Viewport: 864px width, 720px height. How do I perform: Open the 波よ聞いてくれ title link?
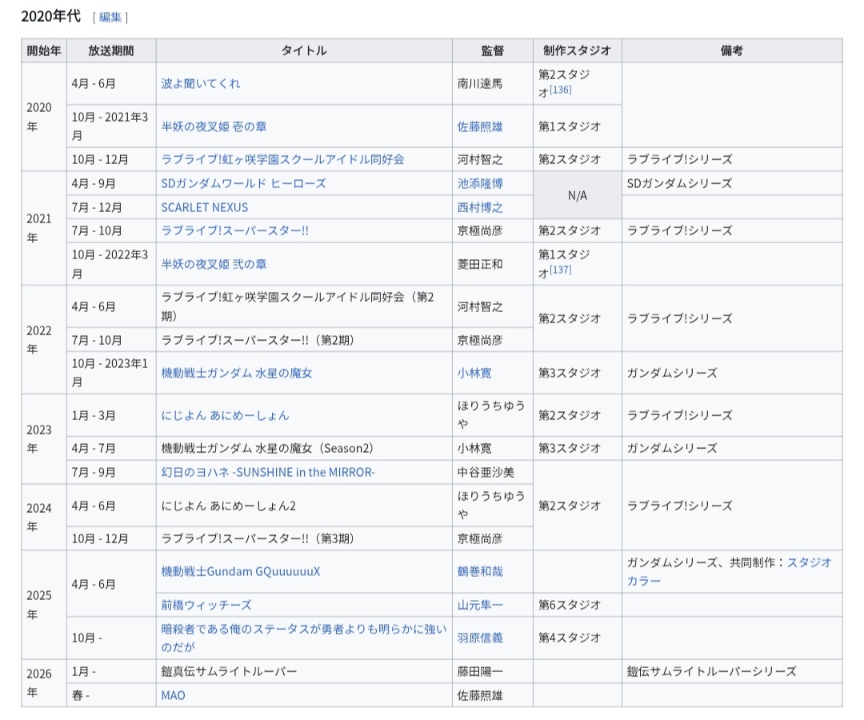[x=201, y=83]
